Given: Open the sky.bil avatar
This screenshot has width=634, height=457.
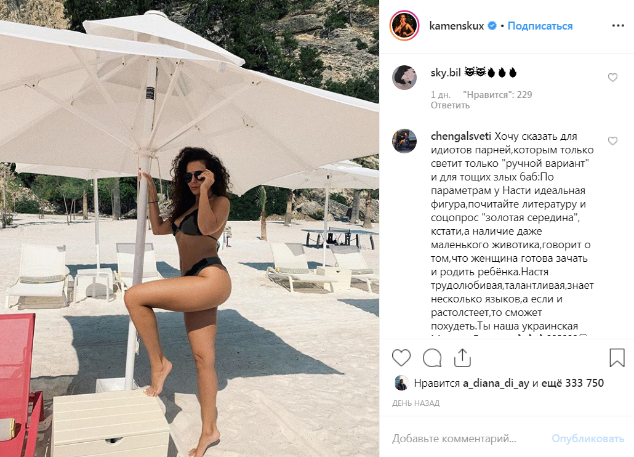Looking at the screenshot, I should pos(404,77).
